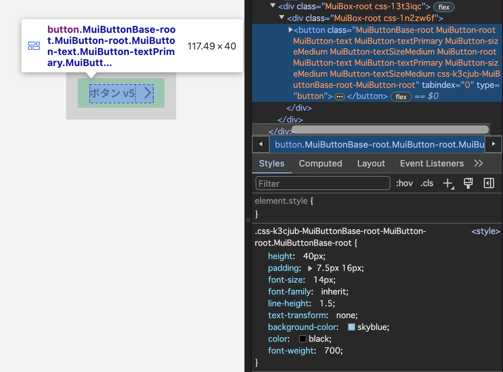Screen dimensions: 503x372
Task: Open the <style> source link
Action: pyautogui.click(x=486, y=231)
